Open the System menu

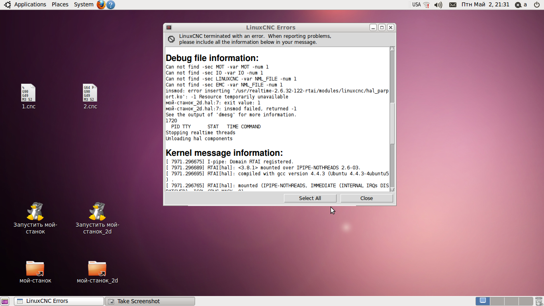click(x=84, y=5)
